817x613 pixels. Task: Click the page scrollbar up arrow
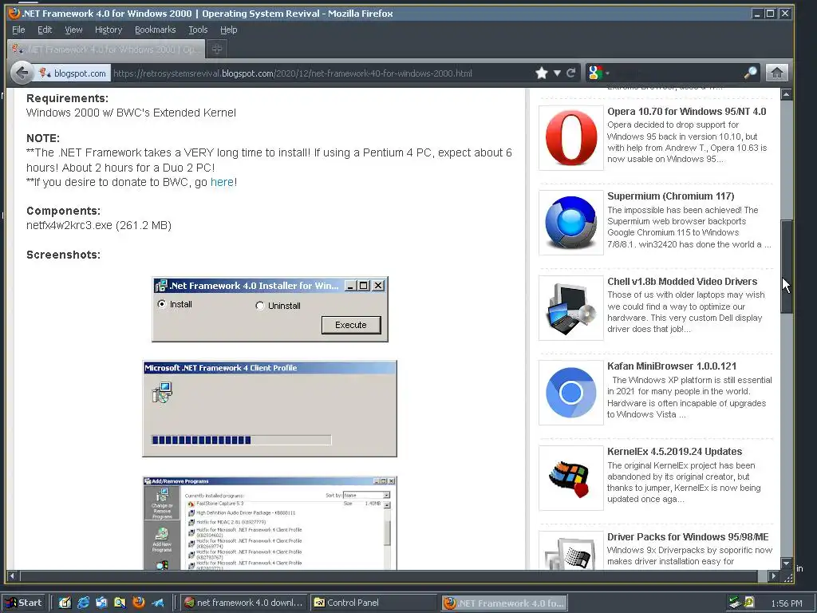click(x=786, y=94)
